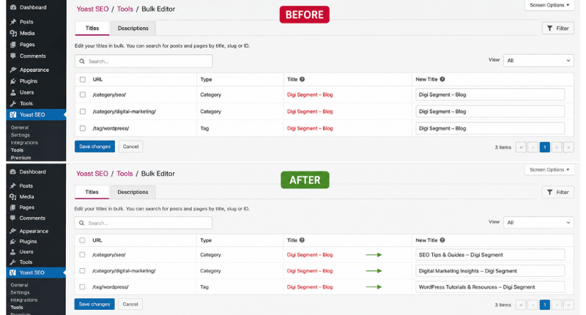Toggle select-all checkbox in AFTER panel table header
The image size is (586, 315).
[x=82, y=240]
